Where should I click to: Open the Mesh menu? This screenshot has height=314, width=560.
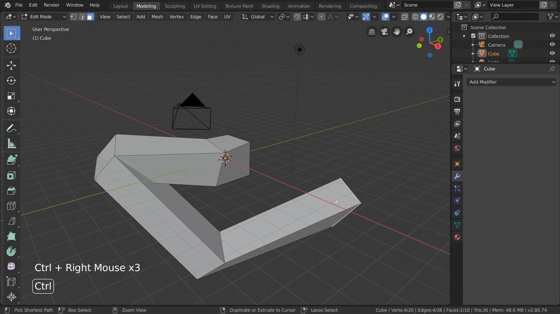pyautogui.click(x=157, y=17)
